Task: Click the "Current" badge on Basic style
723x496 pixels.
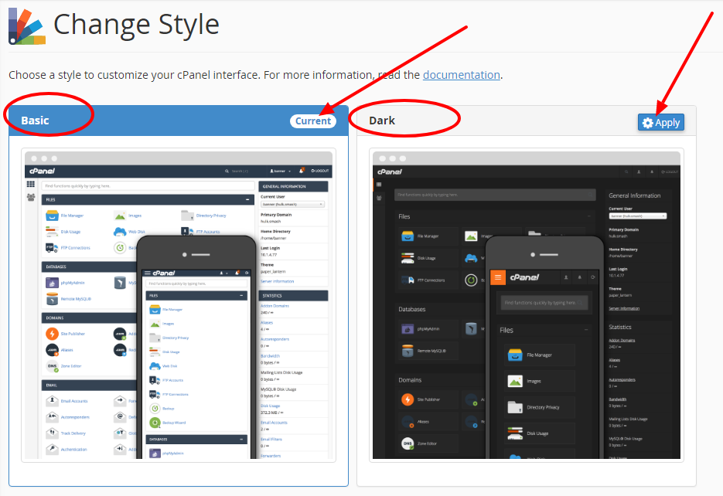Action: point(313,121)
